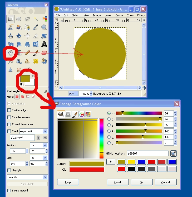Confirm with the OK button
Viewport: 192px width, 197px height.
(142, 182)
